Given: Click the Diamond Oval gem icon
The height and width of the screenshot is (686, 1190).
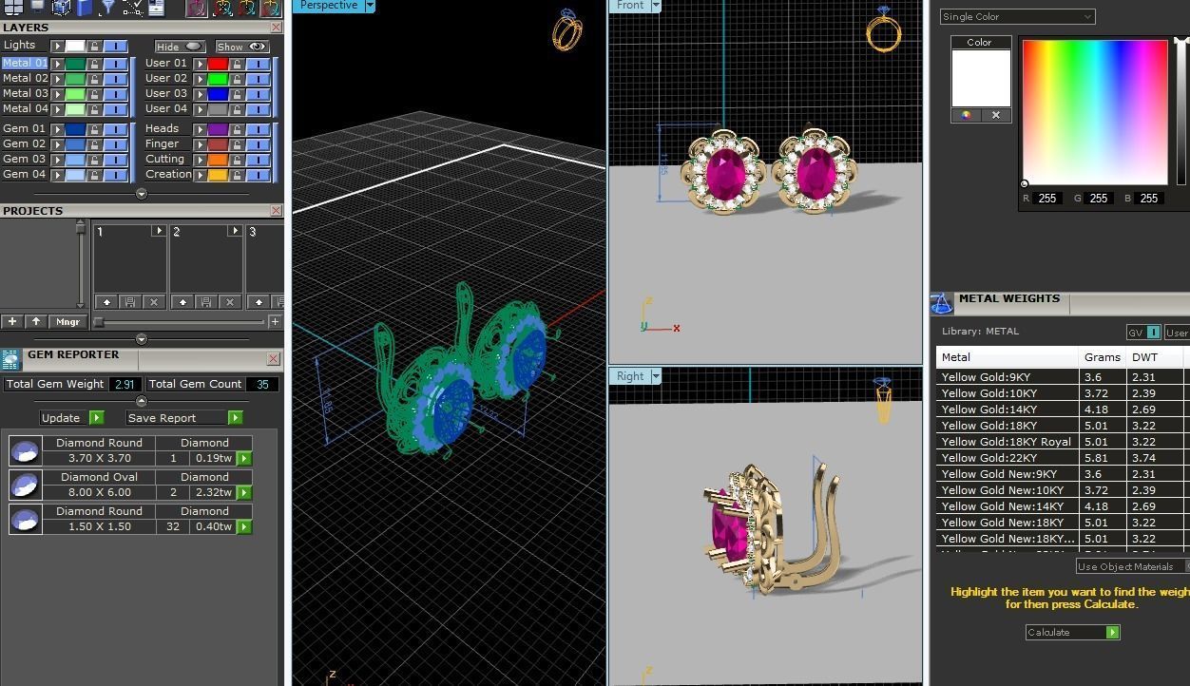Looking at the screenshot, I should click(x=26, y=485).
